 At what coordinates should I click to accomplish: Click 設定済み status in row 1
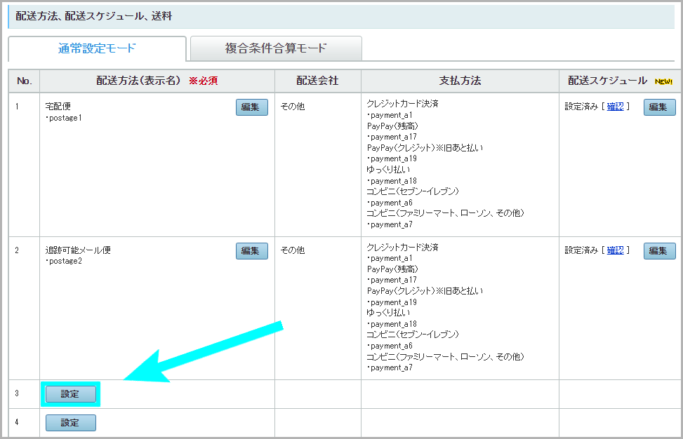tap(581, 107)
